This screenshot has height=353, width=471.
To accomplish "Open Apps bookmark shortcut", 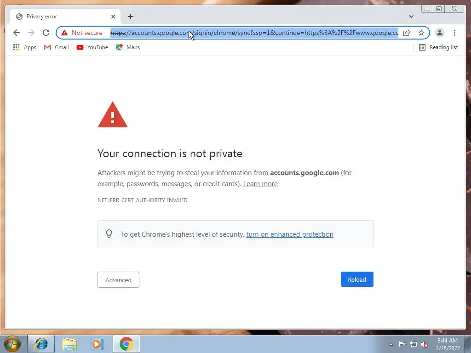I will click(x=25, y=47).
